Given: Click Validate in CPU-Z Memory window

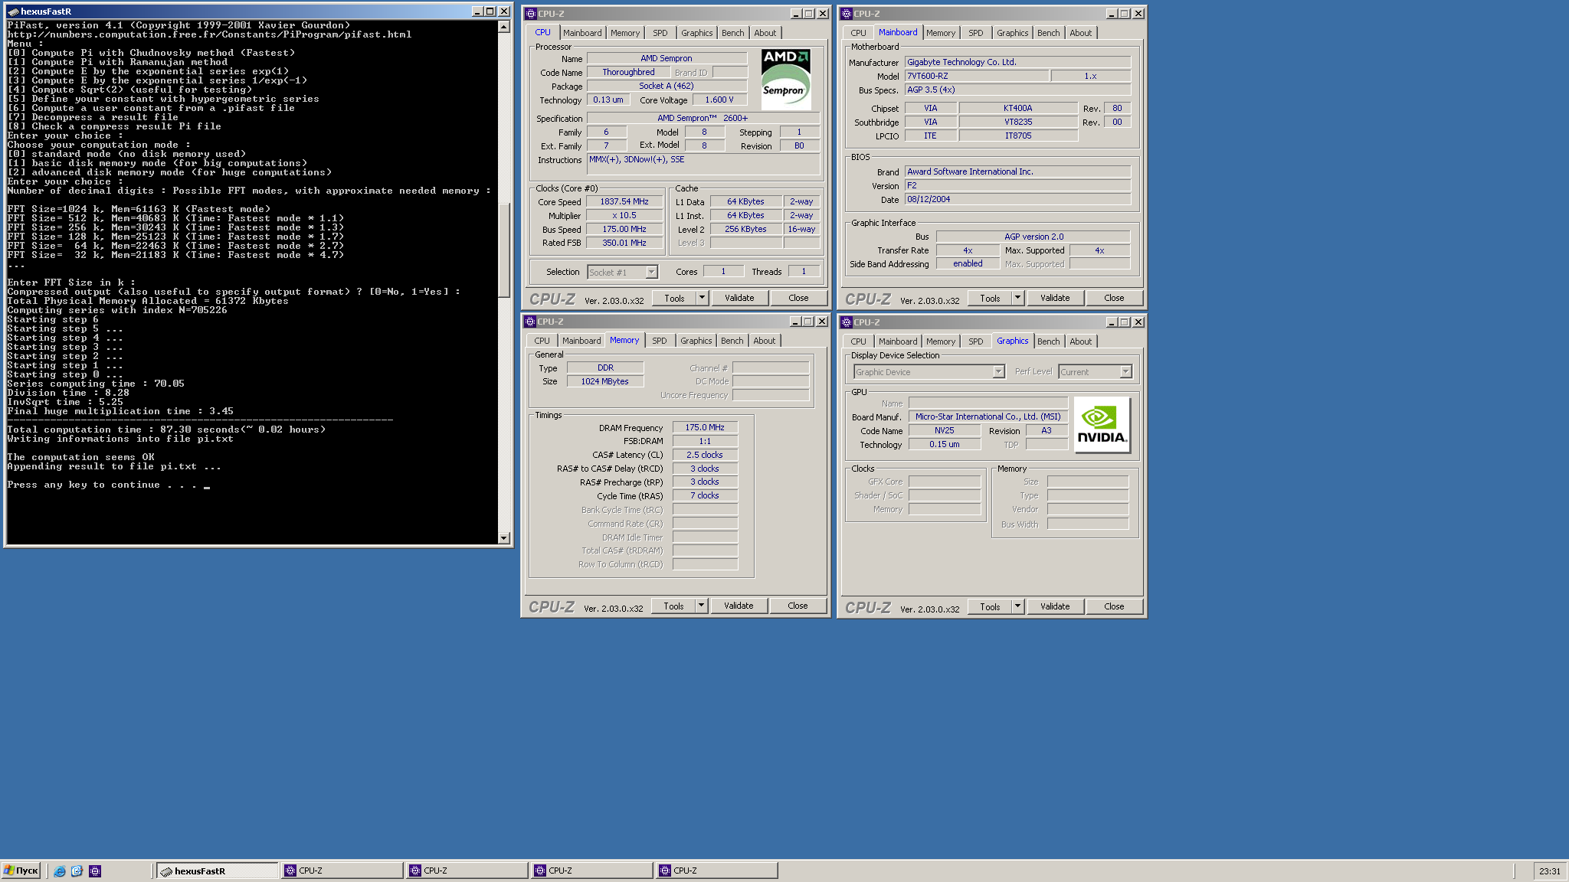Looking at the screenshot, I should coord(739,606).
